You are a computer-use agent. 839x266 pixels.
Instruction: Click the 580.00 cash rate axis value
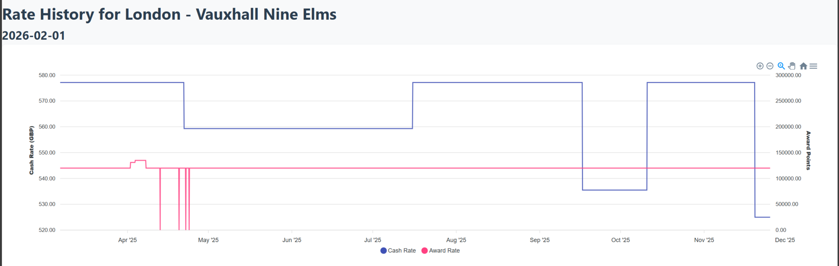[47, 75]
